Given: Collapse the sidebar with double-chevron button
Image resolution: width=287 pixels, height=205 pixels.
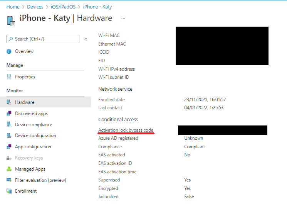Looking at the screenshot, I should tap(86, 39).
